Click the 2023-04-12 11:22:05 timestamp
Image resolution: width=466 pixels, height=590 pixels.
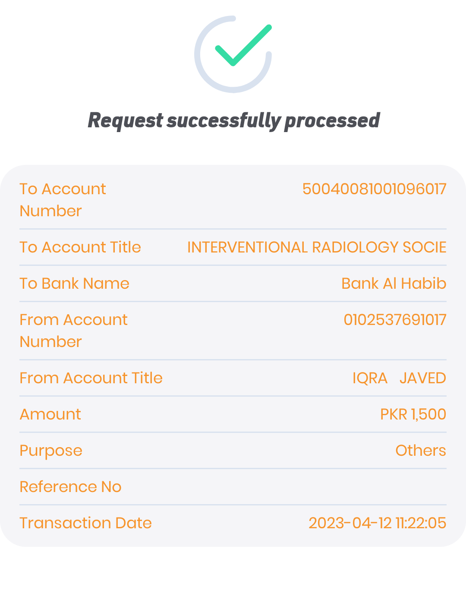377,523
